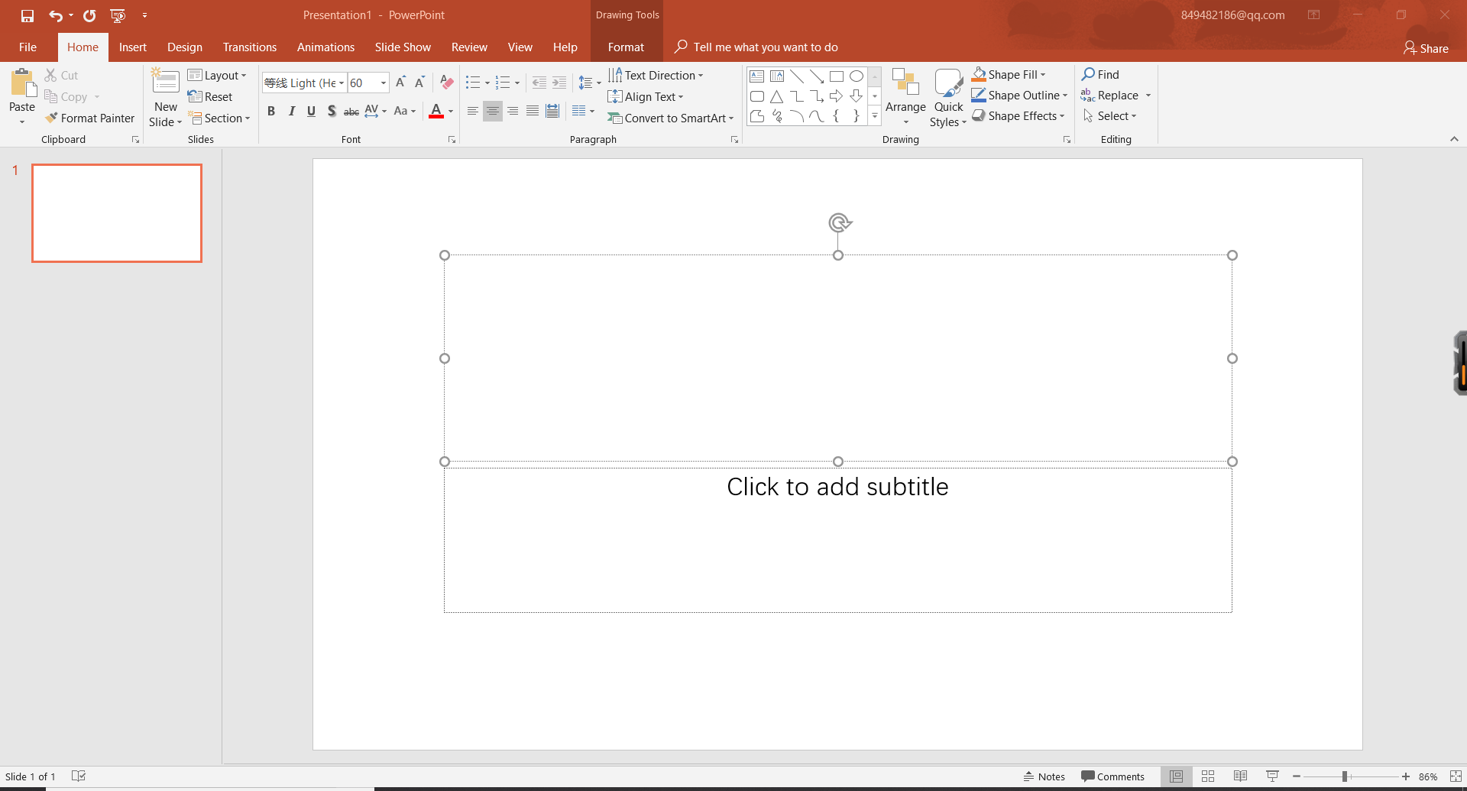The image size is (1467, 791).
Task: Increase font size
Action: coord(400,83)
